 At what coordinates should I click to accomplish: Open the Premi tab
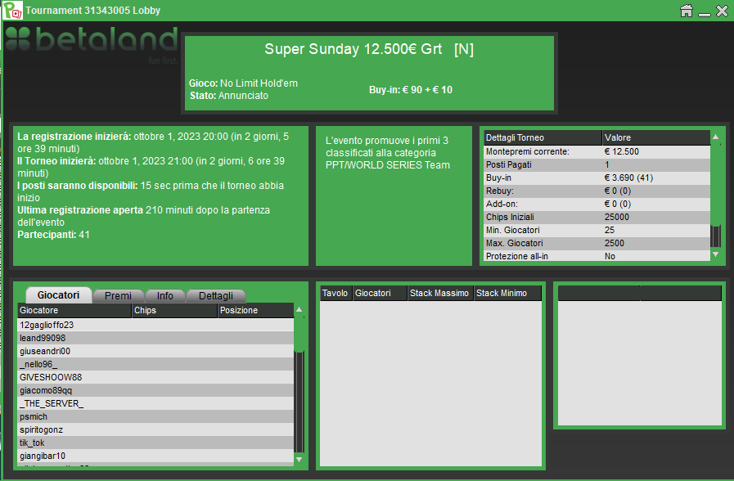(x=118, y=295)
